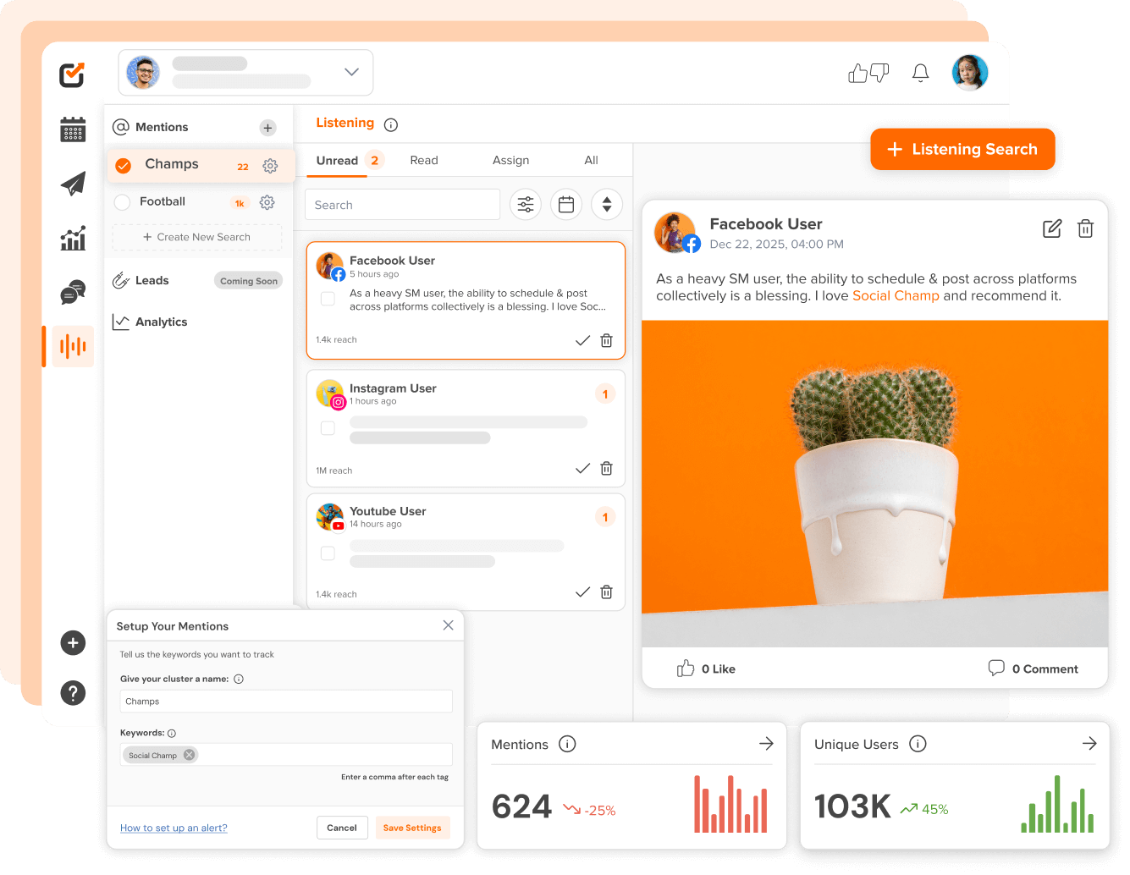Switch to the All tab

pyautogui.click(x=591, y=160)
